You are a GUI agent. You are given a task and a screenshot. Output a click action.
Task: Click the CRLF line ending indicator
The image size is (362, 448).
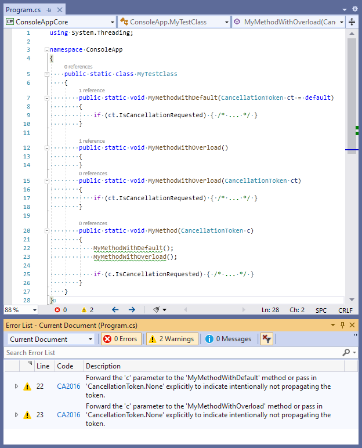pos(345,310)
